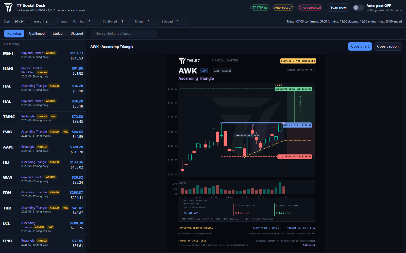
Task: Select the EWG Ascending Triangle row
Action: point(43,134)
